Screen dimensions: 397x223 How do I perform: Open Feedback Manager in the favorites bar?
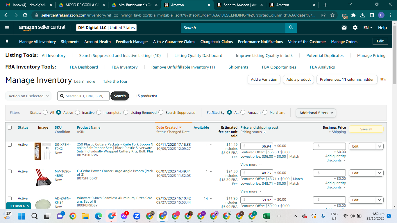point(132,42)
